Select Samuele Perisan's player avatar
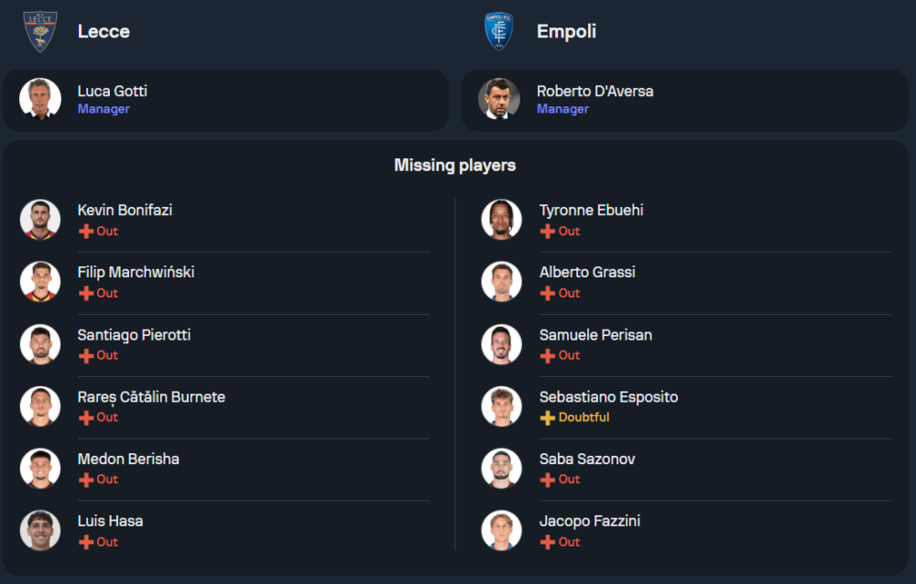The image size is (916, 584). click(501, 344)
